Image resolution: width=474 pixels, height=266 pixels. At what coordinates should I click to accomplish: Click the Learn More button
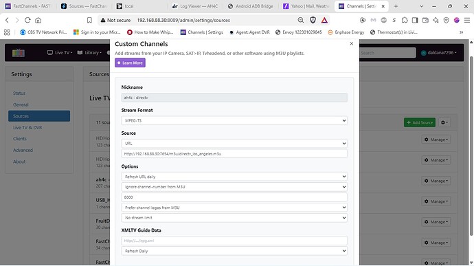click(130, 63)
